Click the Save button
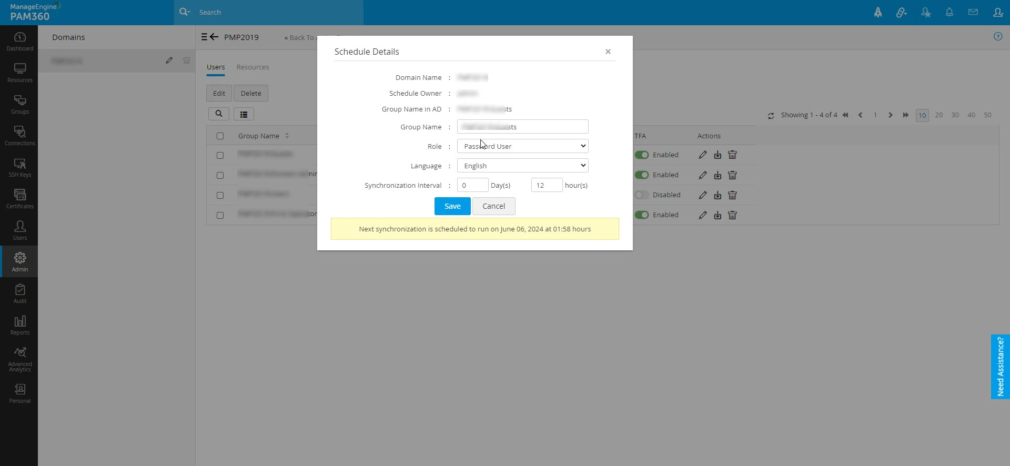 coord(452,206)
